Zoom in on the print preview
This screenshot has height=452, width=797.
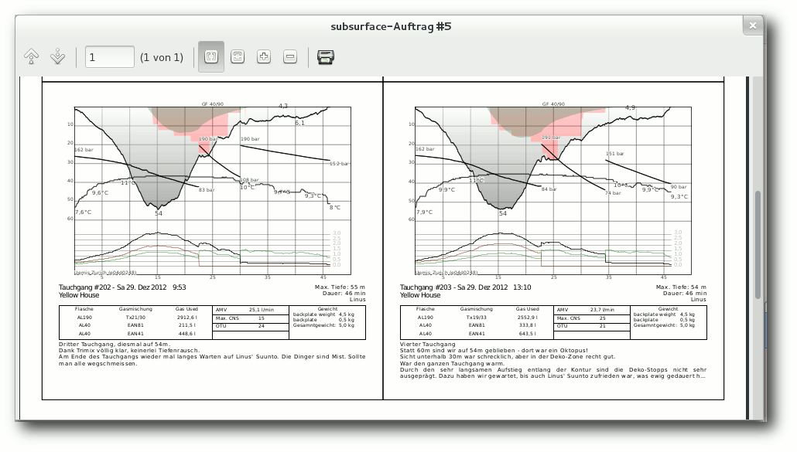point(264,56)
